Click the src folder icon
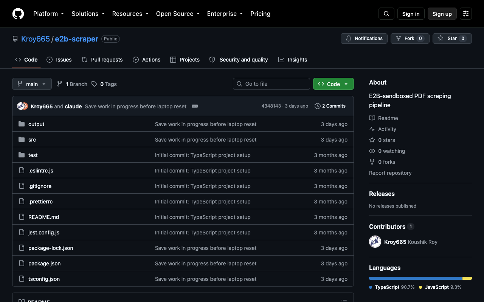This screenshot has height=302, width=484. point(22,140)
